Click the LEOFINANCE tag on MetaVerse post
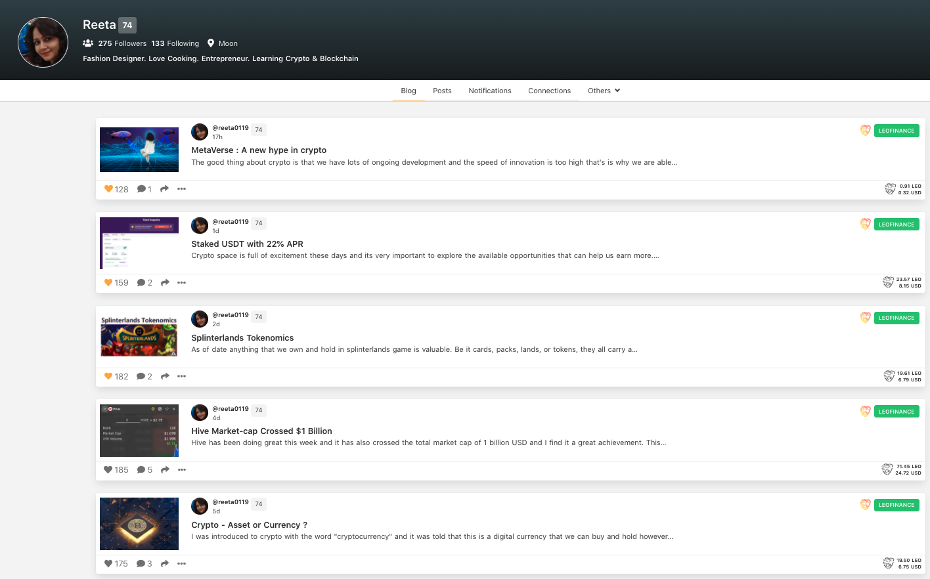Screen dimensions: 930x579 click(897, 131)
